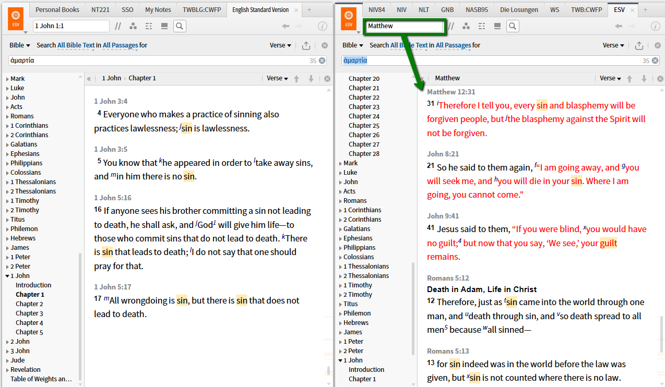Screen dimensions: 665x387
Task: Expand Hebrews in right contents tree
Action: coord(340,323)
